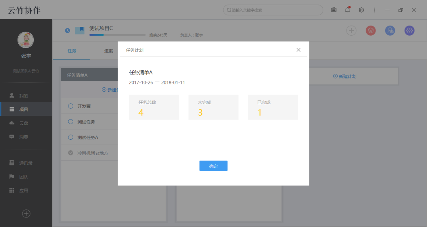Image resolution: width=427 pixels, height=227 pixels.
Task: Click the clipboard icon in top bar
Action: pos(334,10)
